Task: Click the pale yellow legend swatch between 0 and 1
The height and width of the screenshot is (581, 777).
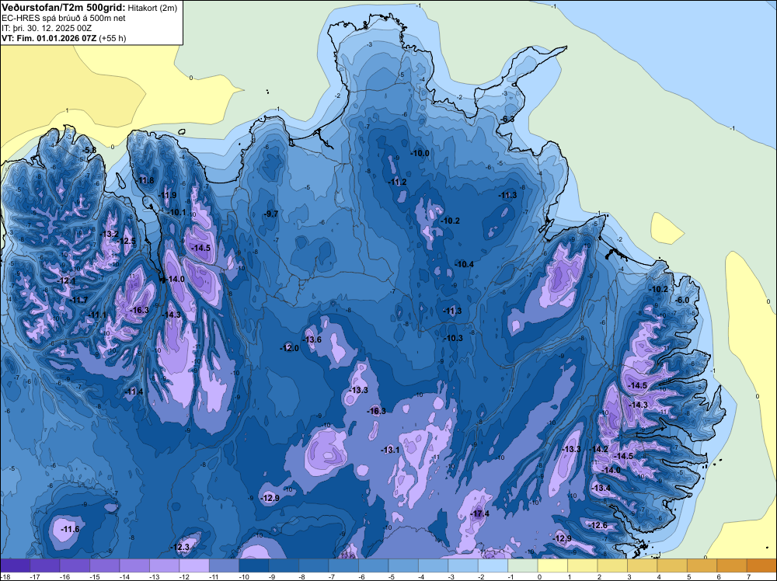Action: (552, 565)
